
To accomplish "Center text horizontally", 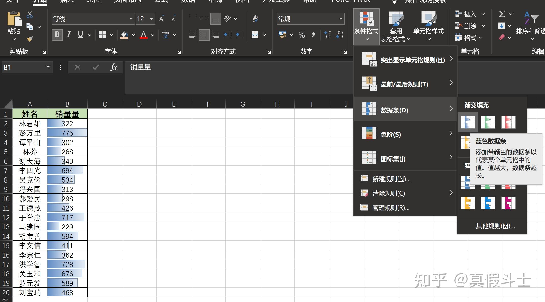I will pos(204,35).
